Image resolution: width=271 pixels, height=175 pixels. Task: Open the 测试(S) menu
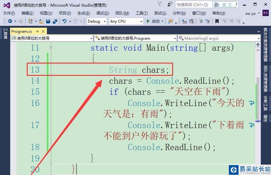click(160, 13)
